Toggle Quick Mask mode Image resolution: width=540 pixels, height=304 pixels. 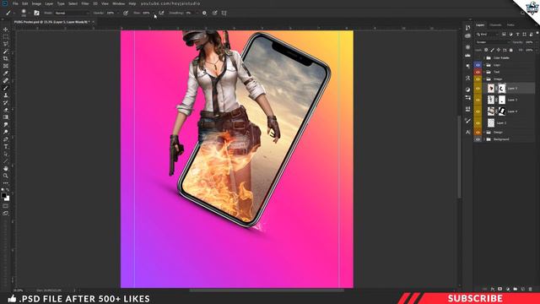(x=6, y=206)
